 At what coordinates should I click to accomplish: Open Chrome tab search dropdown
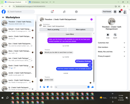click(x=2, y=2)
